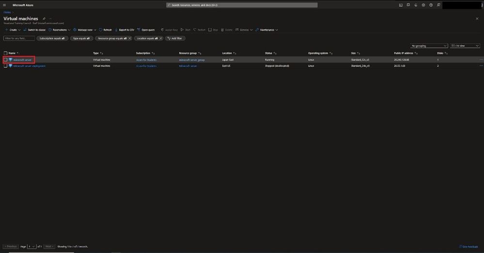This screenshot has width=484, height=253.
Task: Sort by the Operating system column
Action: [320, 53]
